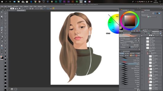Click the delete sub tool icon below the brush list
The width and height of the screenshot is (163, 91).
tap(139, 90)
